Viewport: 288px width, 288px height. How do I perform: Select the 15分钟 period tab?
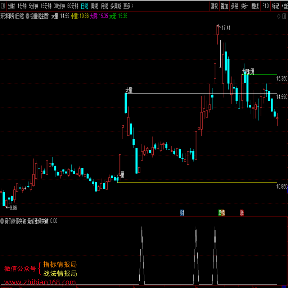pos(46,6)
